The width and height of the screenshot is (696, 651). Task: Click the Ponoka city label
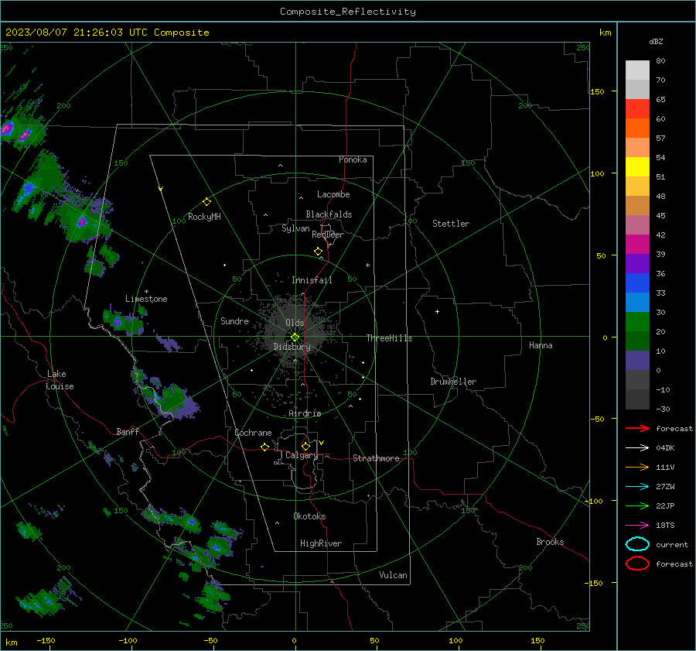click(353, 159)
